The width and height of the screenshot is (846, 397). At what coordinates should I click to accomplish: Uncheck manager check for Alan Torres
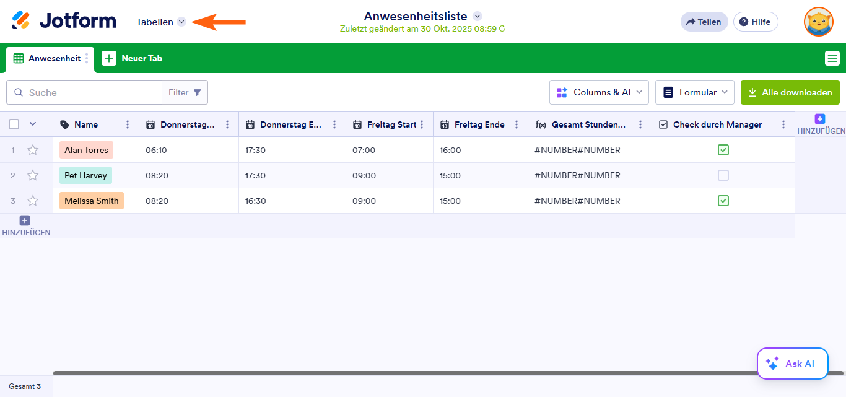point(723,150)
